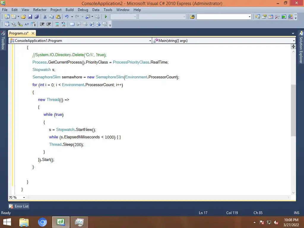Open the Toolbox via wrench-hammer icon
Viewport: 304px width, 228px height.
pos(277,17)
